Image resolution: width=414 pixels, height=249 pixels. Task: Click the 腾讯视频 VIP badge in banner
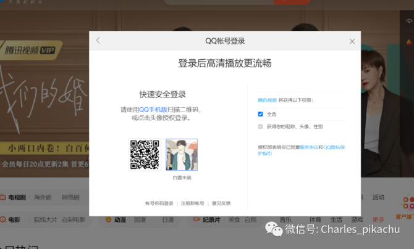(x=30, y=50)
